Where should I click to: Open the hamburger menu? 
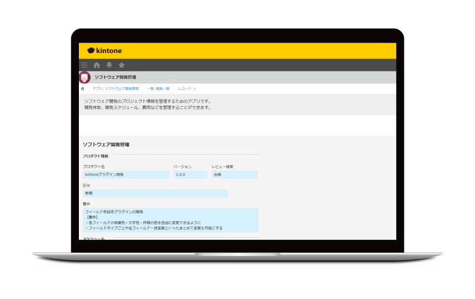coord(84,65)
